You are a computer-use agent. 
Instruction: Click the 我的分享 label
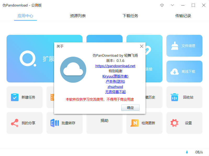tap(28, 123)
